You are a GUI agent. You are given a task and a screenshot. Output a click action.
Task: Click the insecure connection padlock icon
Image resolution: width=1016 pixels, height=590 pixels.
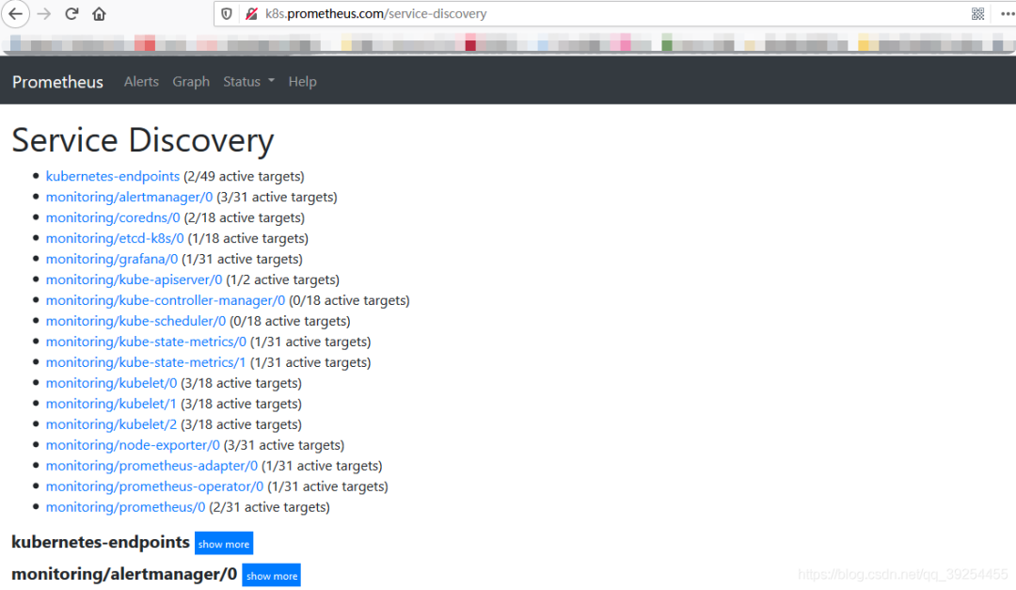[x=251, y=13]
